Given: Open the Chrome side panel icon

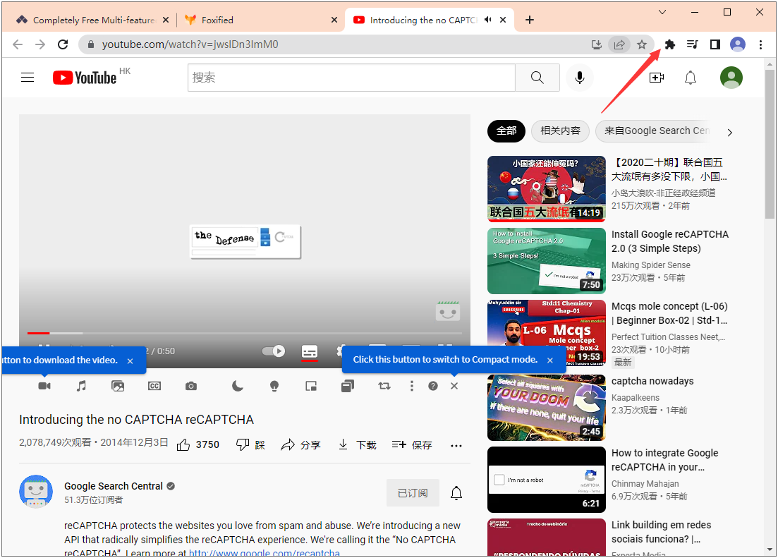Looking at the screenshot, I should 715,44.
